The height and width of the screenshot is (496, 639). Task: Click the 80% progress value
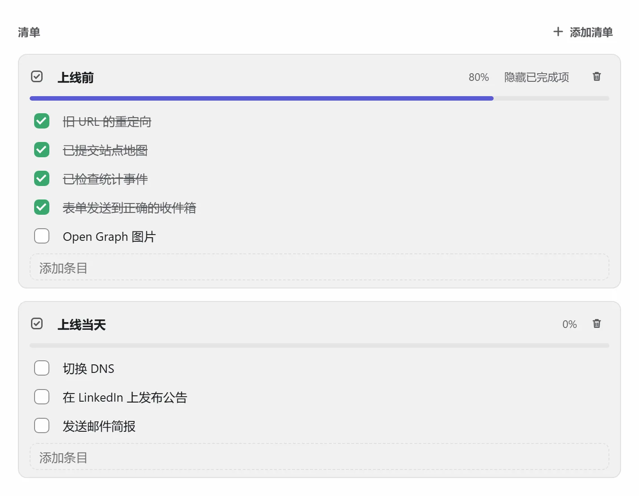(x=479, y=77)
